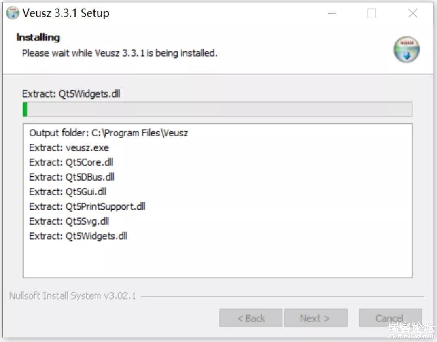The image size is (437, 342).
Task: Select the 'Output folder: C:\Program Files\Veusz' log line
Action: point(108,133)
